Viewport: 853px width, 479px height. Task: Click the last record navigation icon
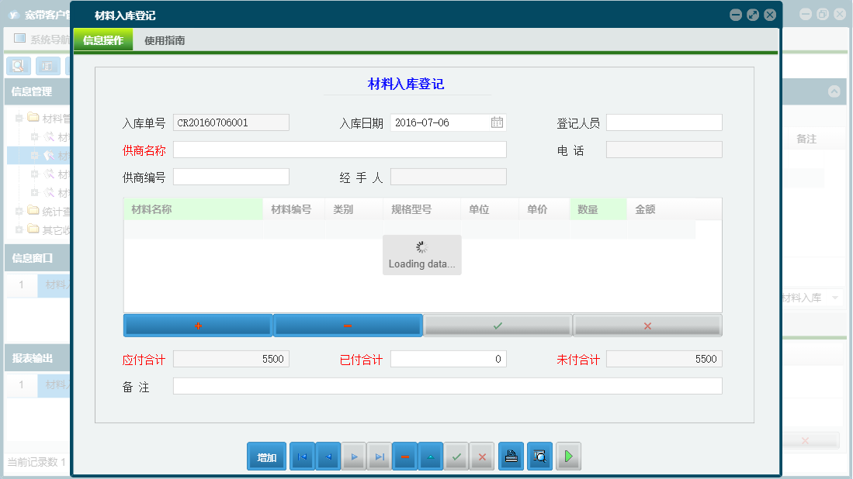click(x=379, y=457)
